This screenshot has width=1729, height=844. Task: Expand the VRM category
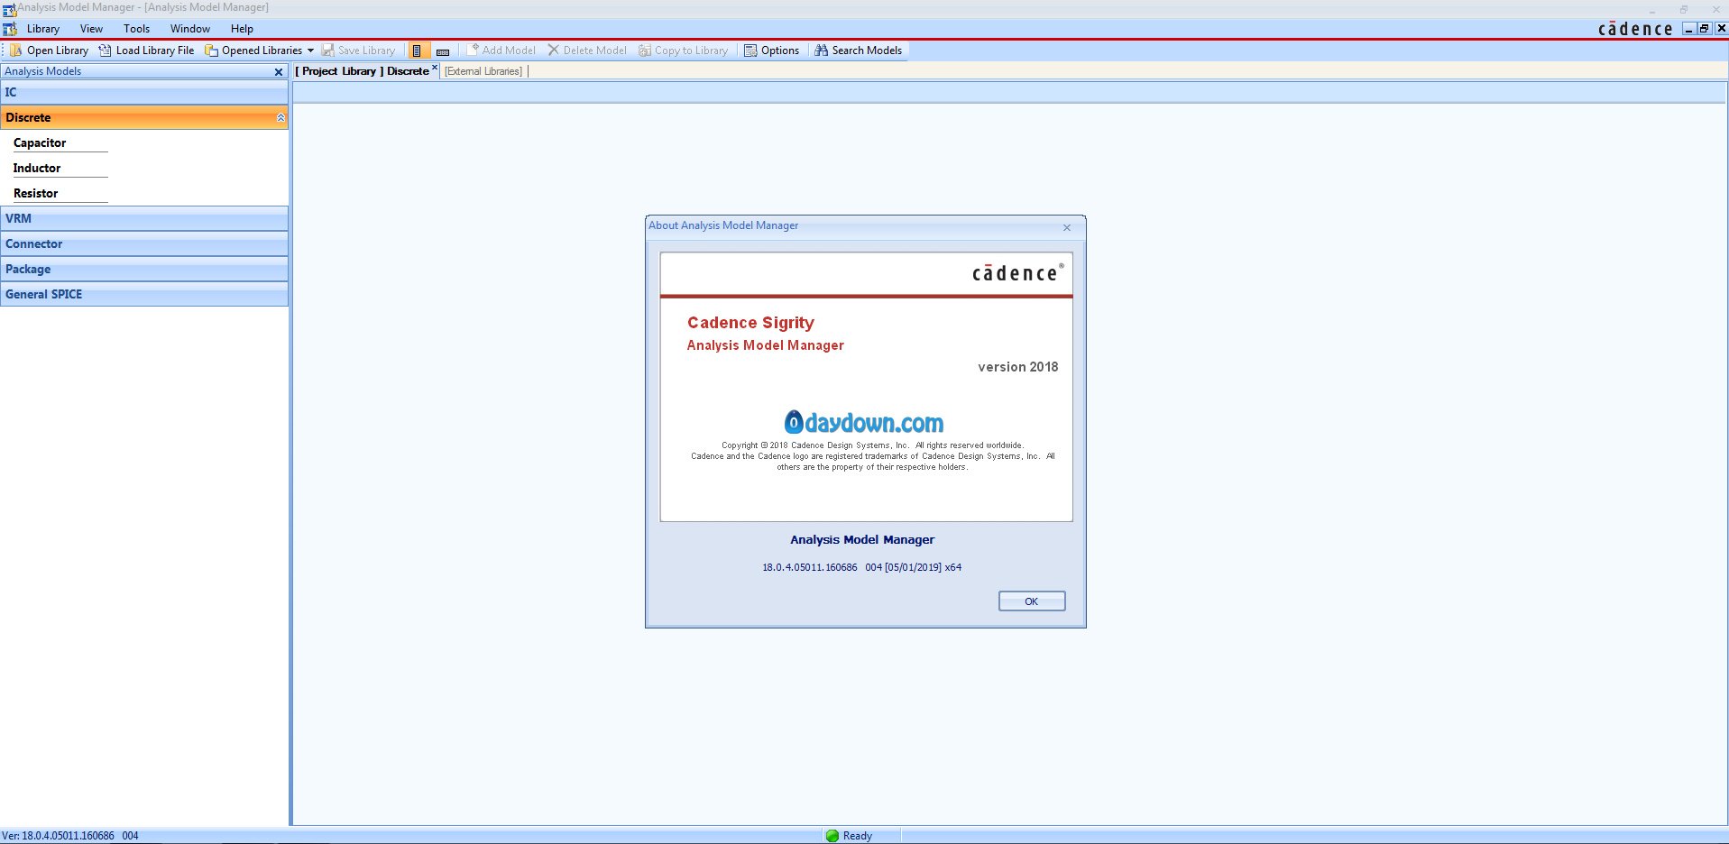coord(144,218)
